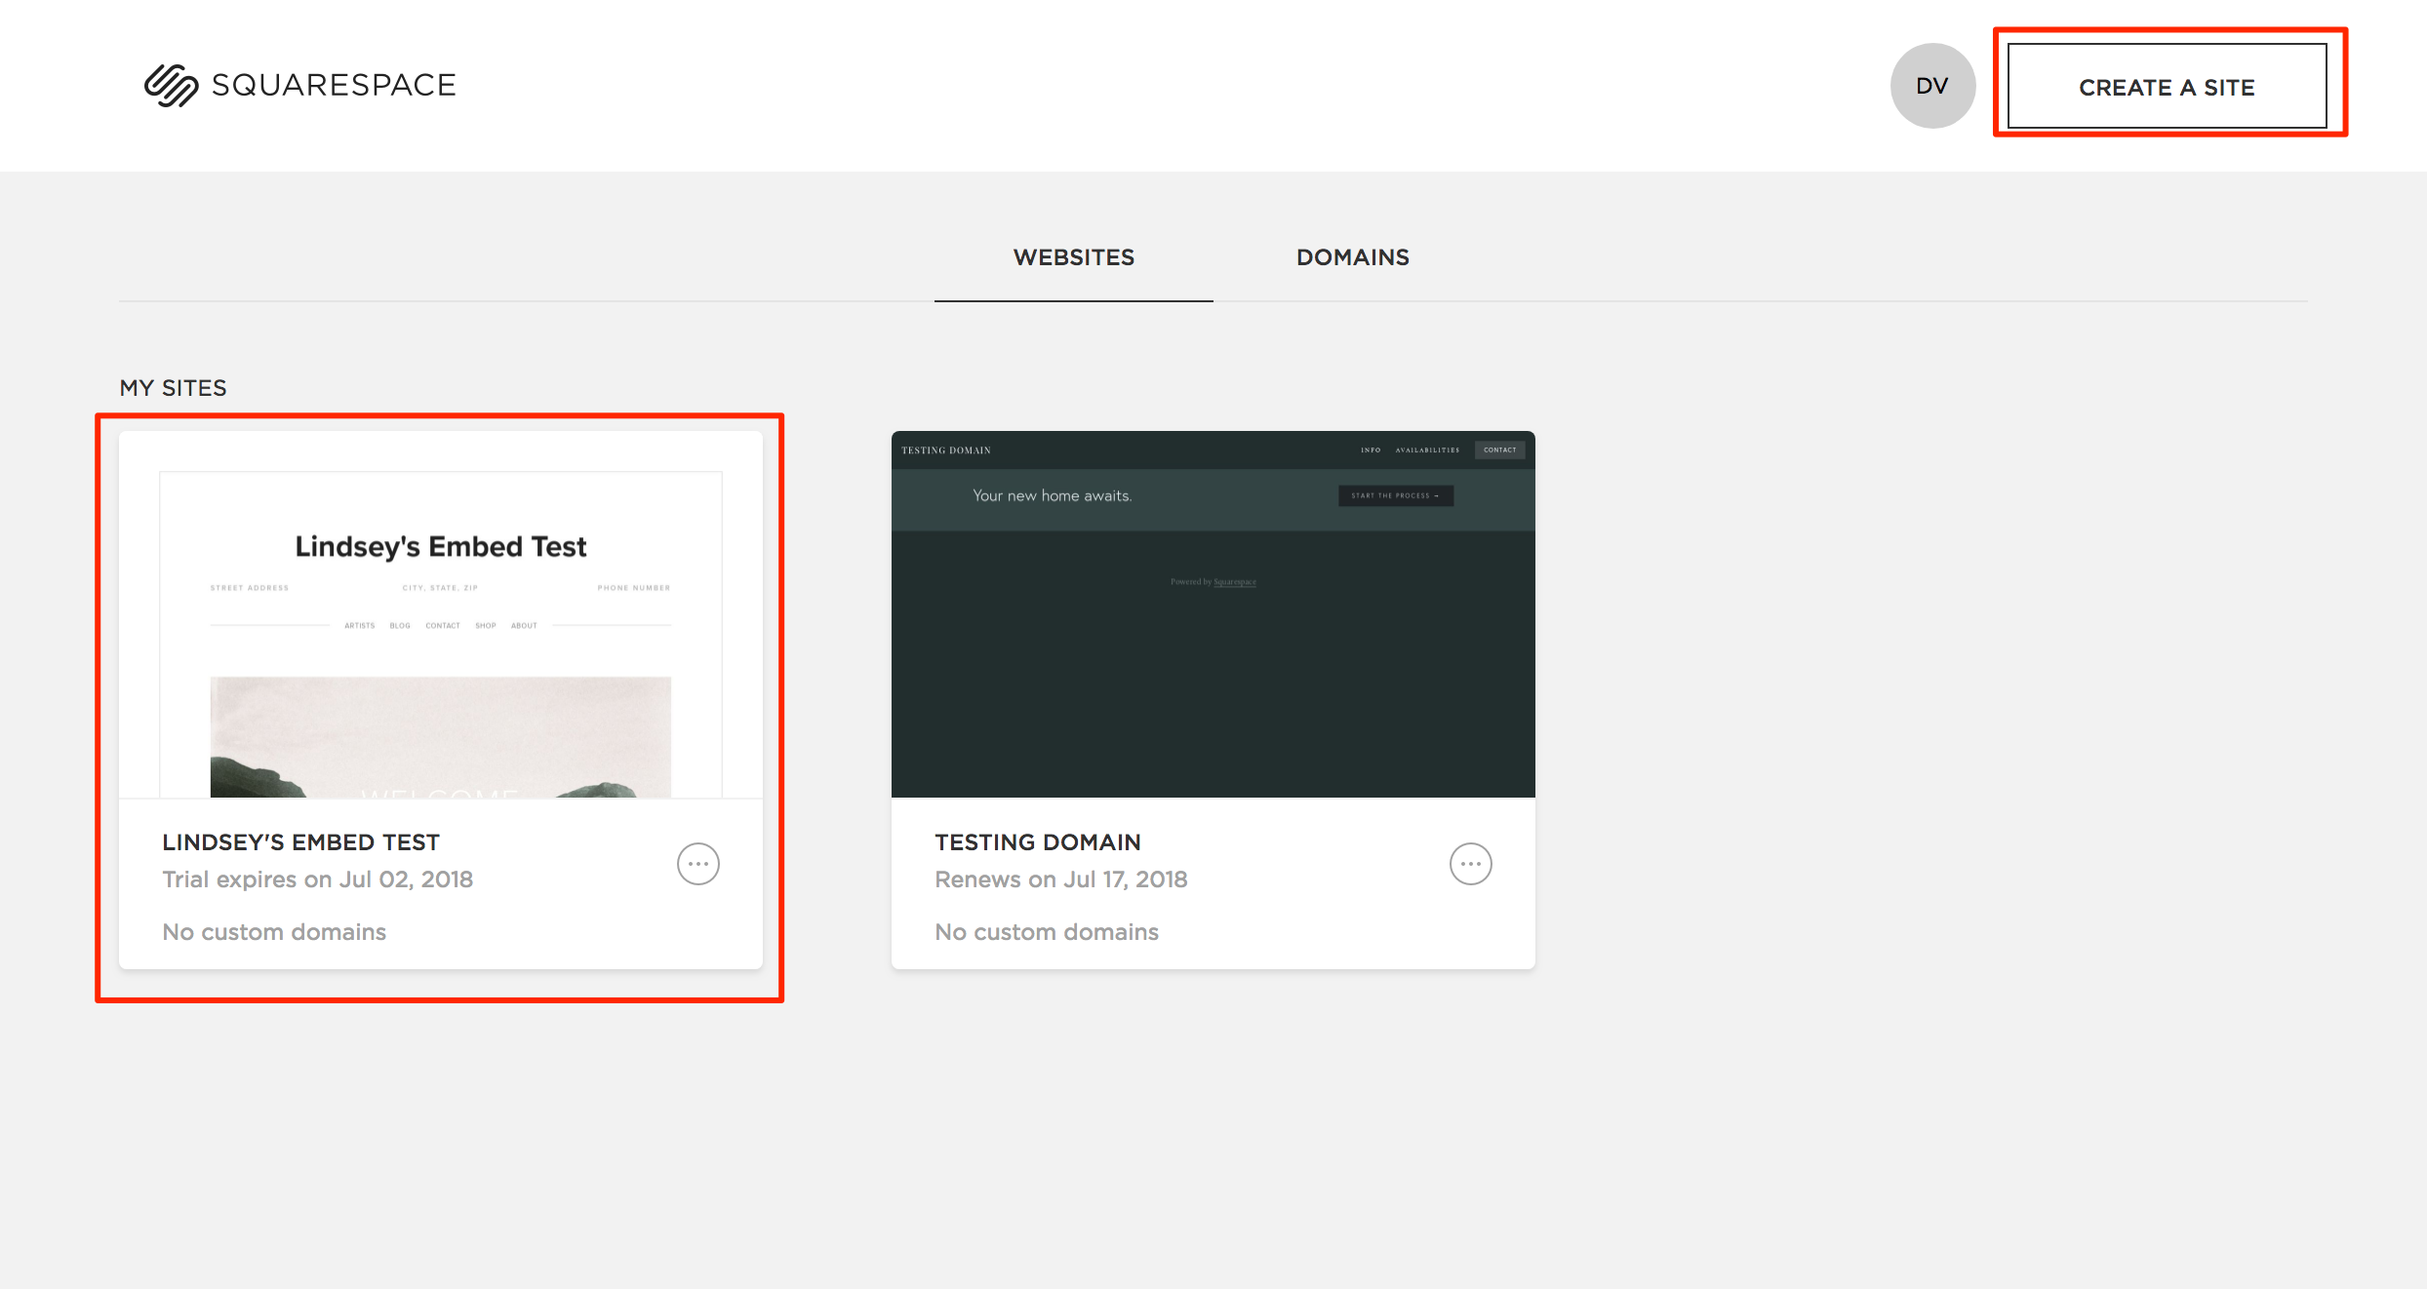Click 'No custom domains' under Lindsey's Embed Test
The width and height of the screenshot is (2427, 1289).
click(274, 932)
